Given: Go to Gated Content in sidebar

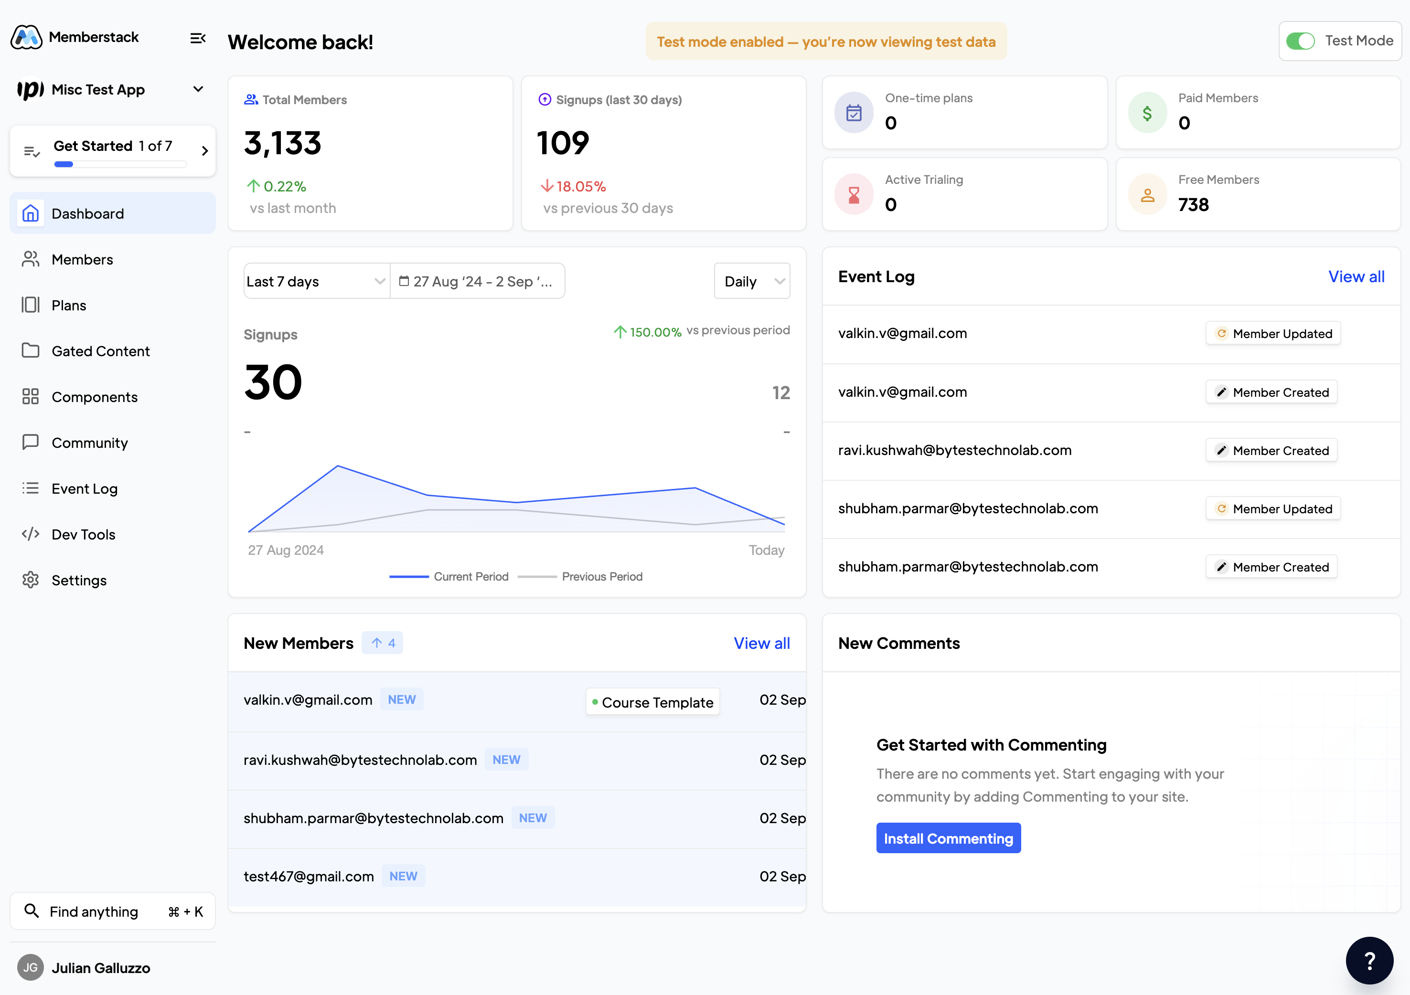Looking at the screenshot, I should point(101,351).
